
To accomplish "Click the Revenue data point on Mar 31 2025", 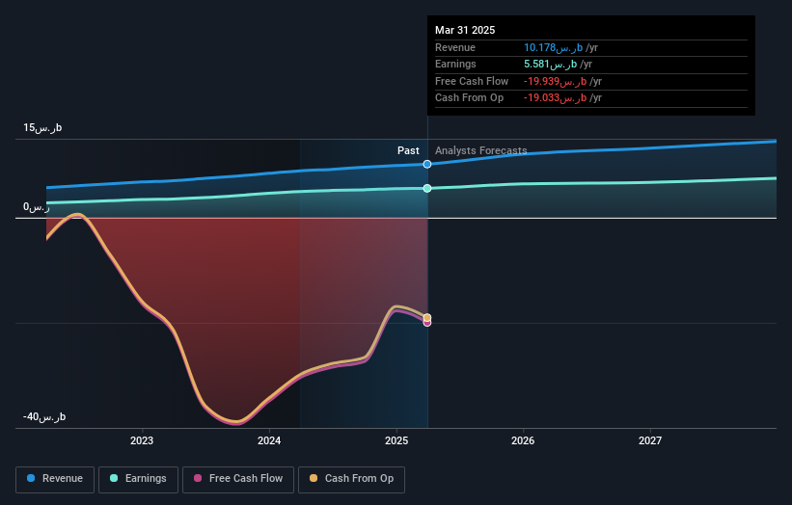I will coord(427,164).
